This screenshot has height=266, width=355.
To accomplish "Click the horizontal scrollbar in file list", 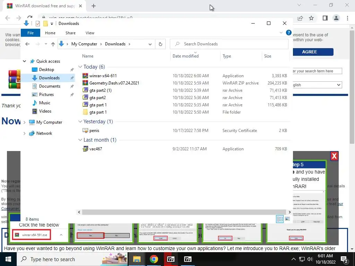I will pyautogui.click(x=184, y=212).
